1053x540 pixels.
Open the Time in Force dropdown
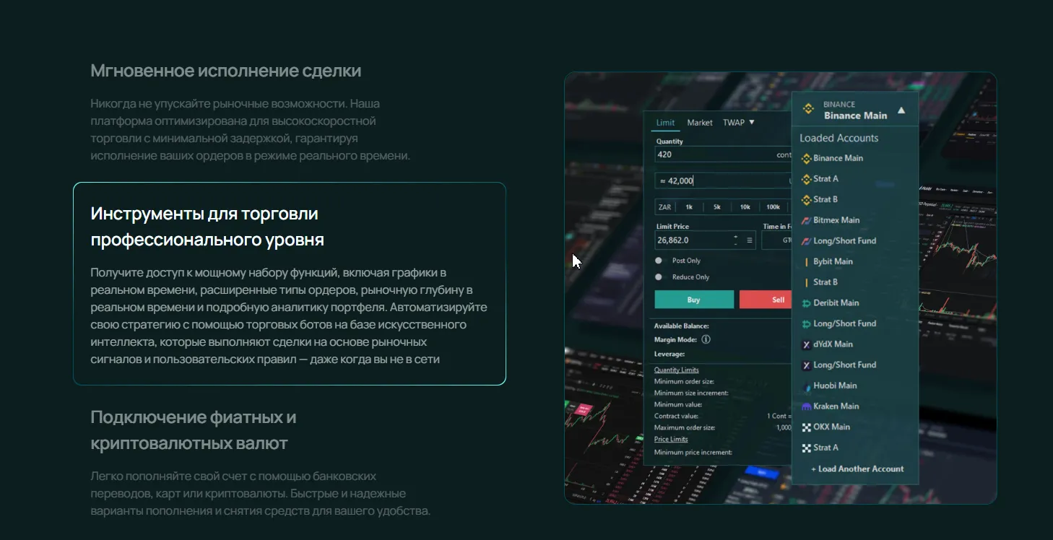(777, 240)
